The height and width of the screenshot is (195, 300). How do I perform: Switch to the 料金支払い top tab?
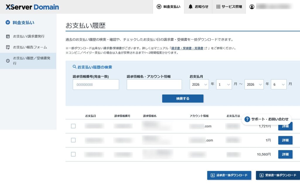[168, 7]
